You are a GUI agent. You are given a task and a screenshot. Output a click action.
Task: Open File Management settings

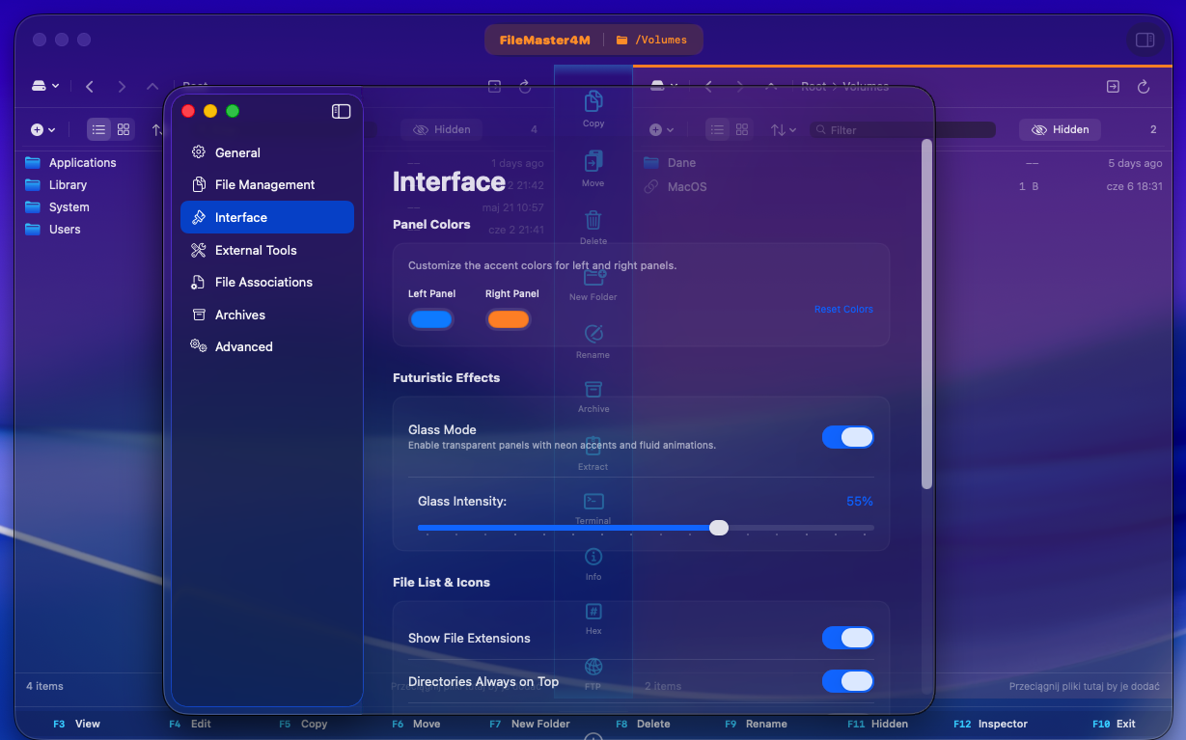(x=267, y=184)
